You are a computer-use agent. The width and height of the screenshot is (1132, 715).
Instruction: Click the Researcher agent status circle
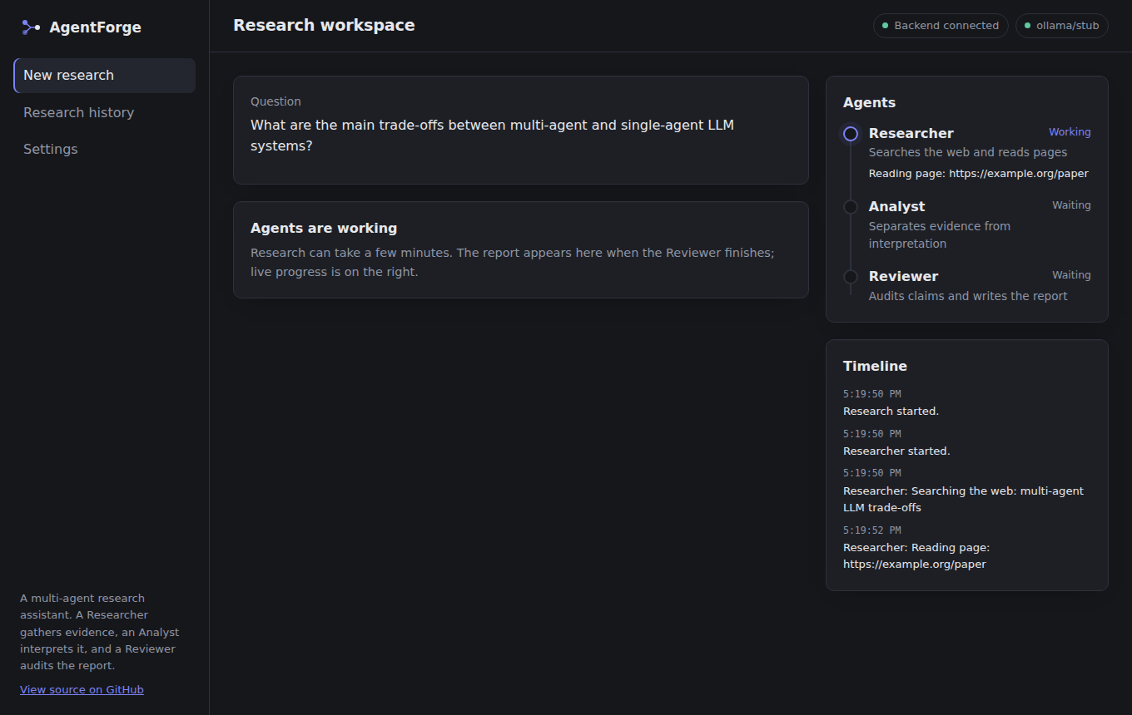tap(851, 134)
